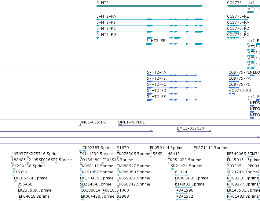Open the slx1 gene label
Image resolution: width=260 pixels, height=201 pixels.
click(251, 3)
